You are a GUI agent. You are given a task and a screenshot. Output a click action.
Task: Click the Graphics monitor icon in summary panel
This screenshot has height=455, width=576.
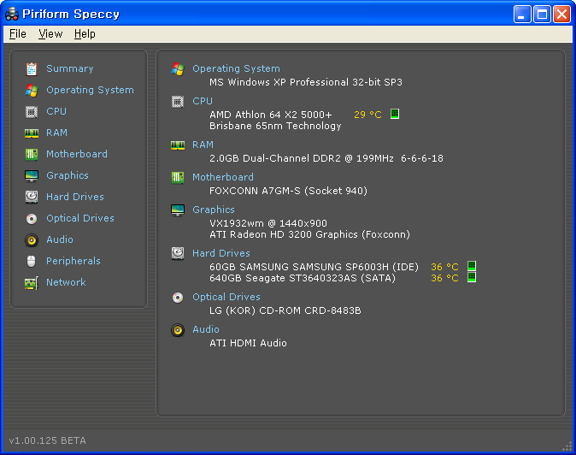178,210
